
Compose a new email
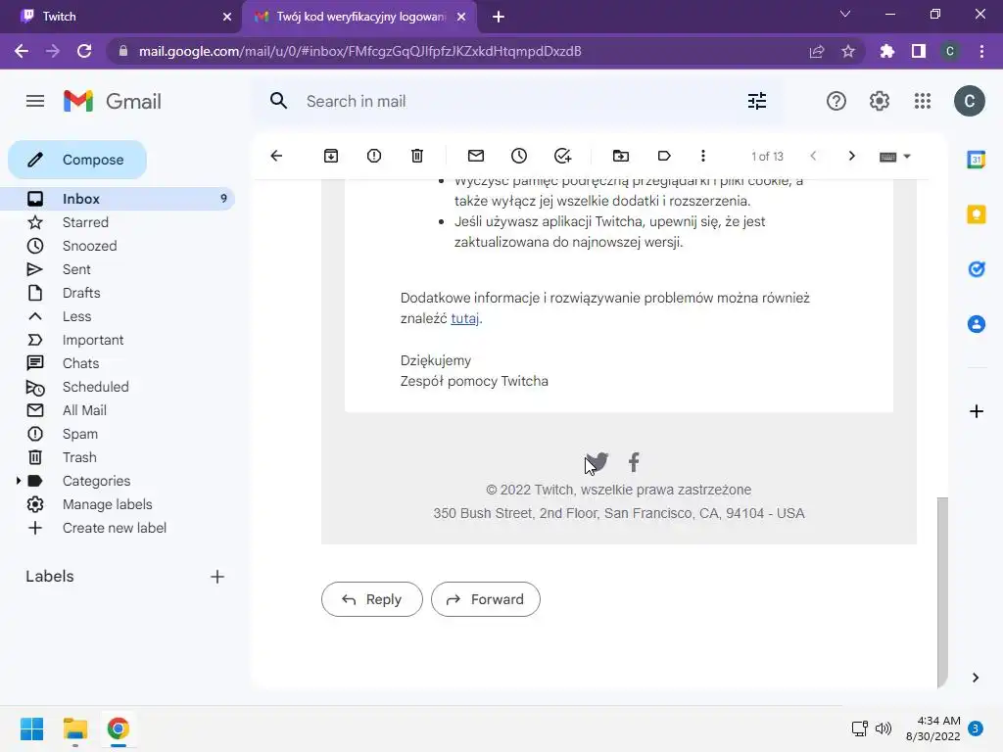click(77, 160)
